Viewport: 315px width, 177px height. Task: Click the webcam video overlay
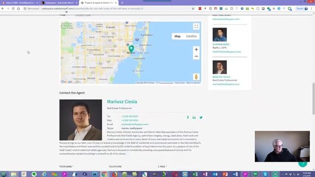pyautogui.click(x=282, y=147)
